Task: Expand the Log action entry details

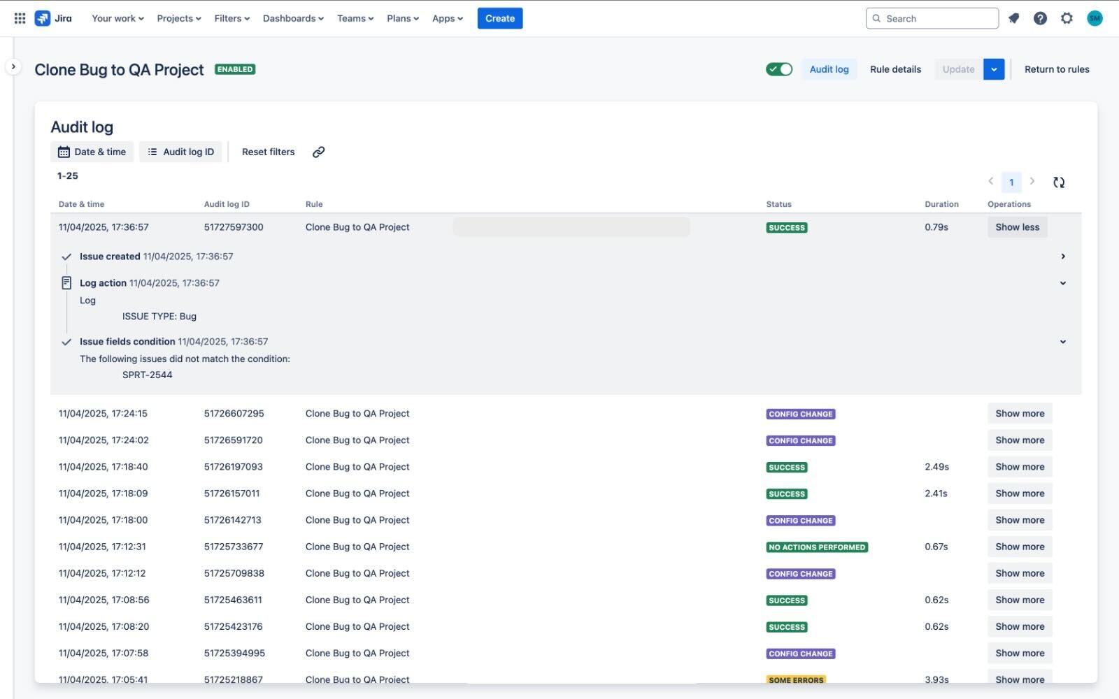Action: 1063,283
